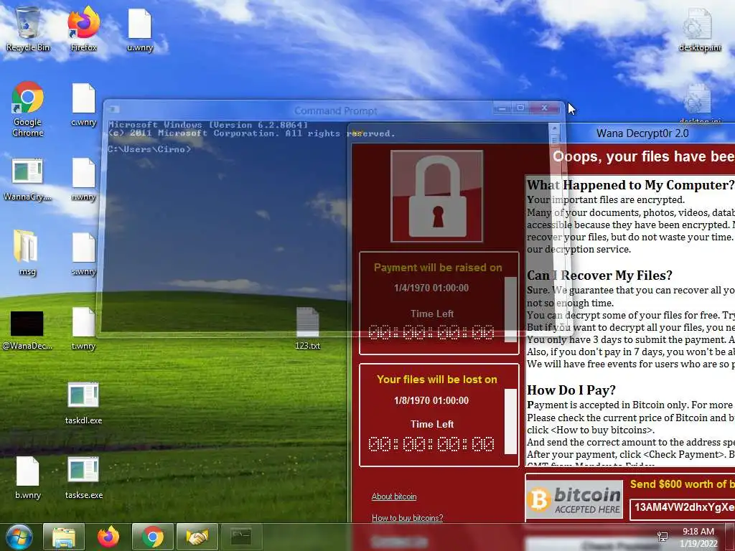The width and height of the screenshot is (735, 551).
Task: Open the Recycle Bin desktop icon
Action: click(28, 29)
